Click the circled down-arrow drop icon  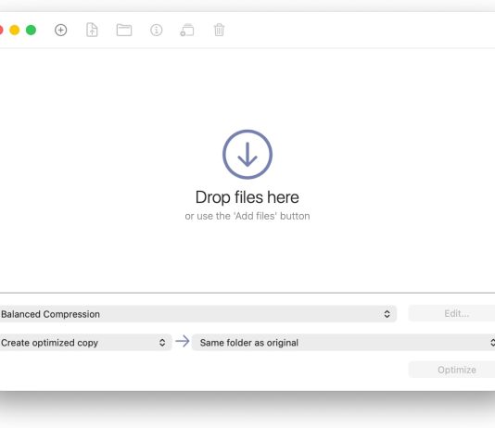click(x=247, y=154)
